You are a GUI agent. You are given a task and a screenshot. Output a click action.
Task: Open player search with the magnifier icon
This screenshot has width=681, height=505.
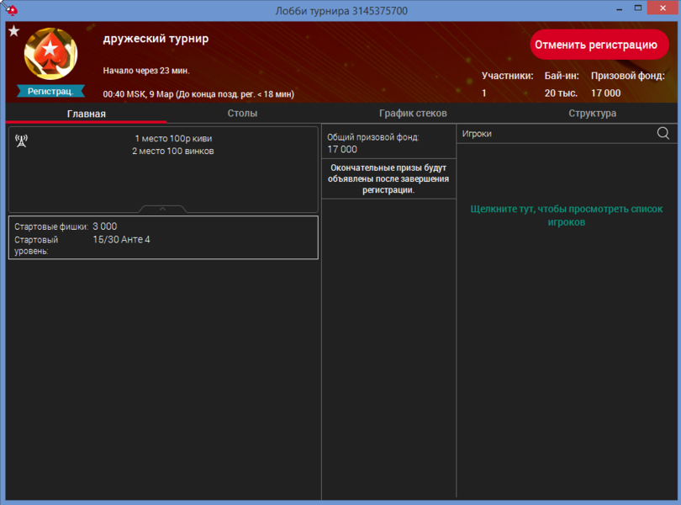[x=663, y=133]
